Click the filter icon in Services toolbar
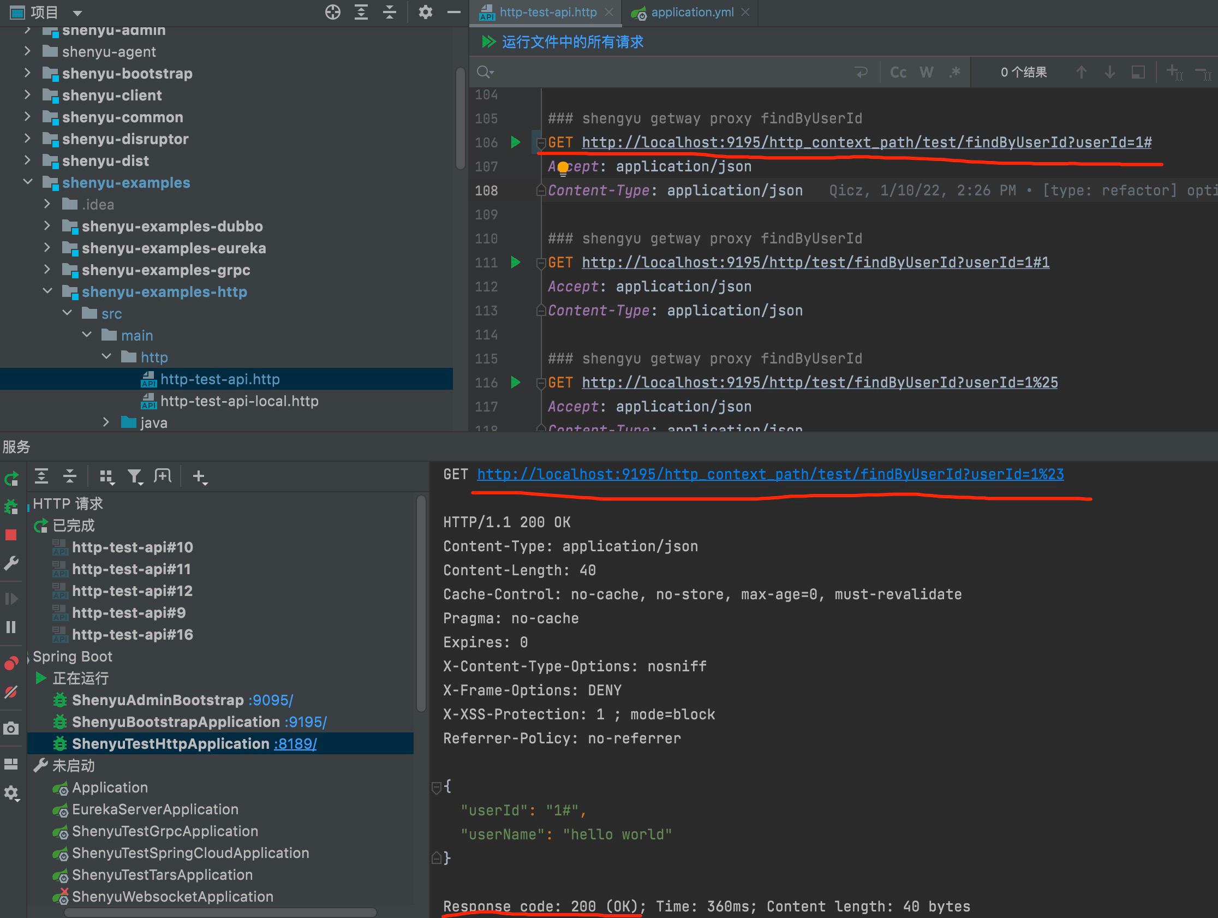The height and width of the screenshot is (918, 1218). (x=134, y=476)
